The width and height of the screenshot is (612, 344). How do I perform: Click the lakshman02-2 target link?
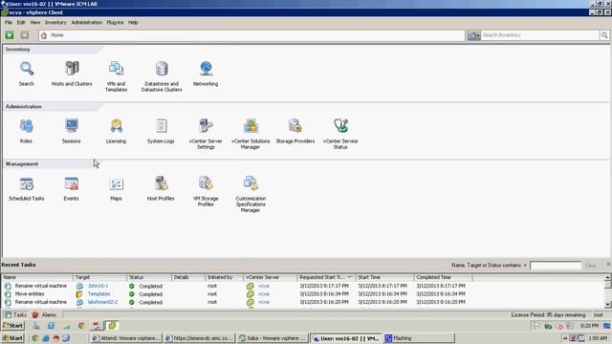pyautogui.click(x=102, y=302)
